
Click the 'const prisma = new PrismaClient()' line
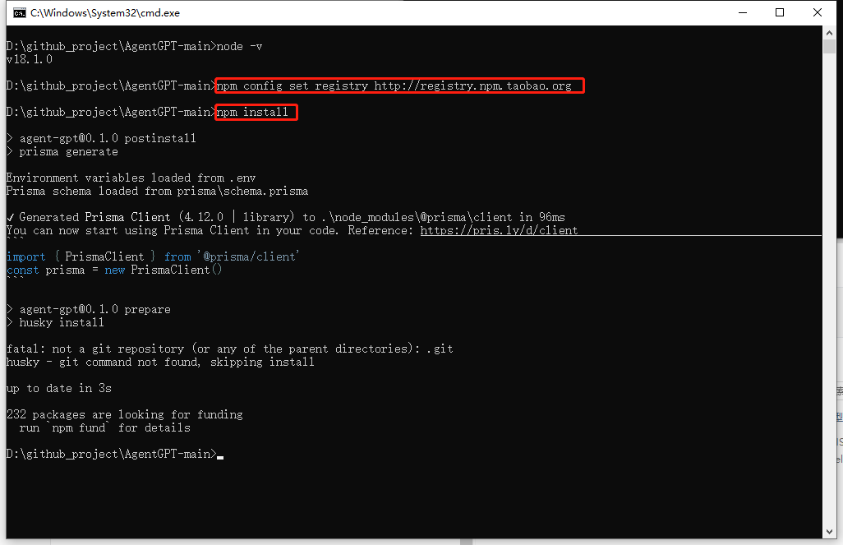click(114, 270)
